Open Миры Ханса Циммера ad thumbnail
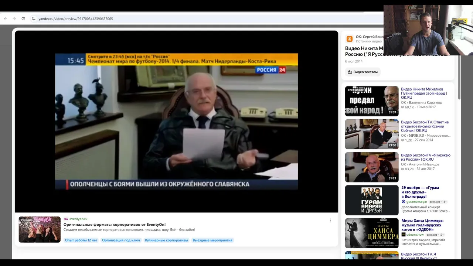The image size is (473, 266). [372, 233]
